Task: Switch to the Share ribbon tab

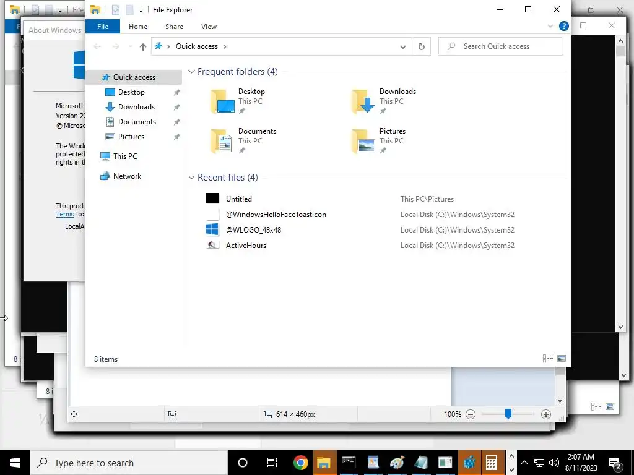Action: point(174,27)
